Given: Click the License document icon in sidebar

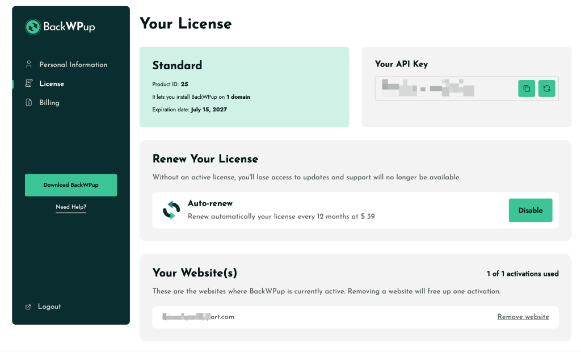Looking at the screenshot, I should [x=28, y=83].
